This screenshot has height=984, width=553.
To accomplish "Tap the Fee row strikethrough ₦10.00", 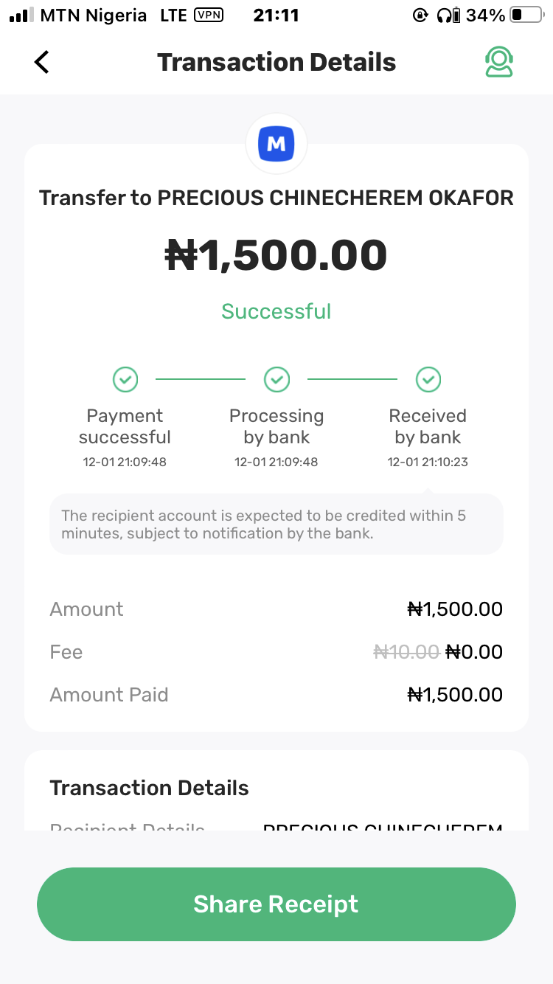I will pyautogui.click(x=406, y=652).
